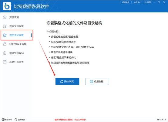Viewport: 168px width, 122px height.
Task: Click the 比特数据恢复软件 app logo icon
Action: click(7, 6)
